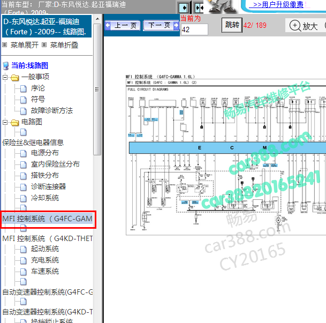Open the 诊断连接器 page
The image size is (326, 323).
pos(48,187)
